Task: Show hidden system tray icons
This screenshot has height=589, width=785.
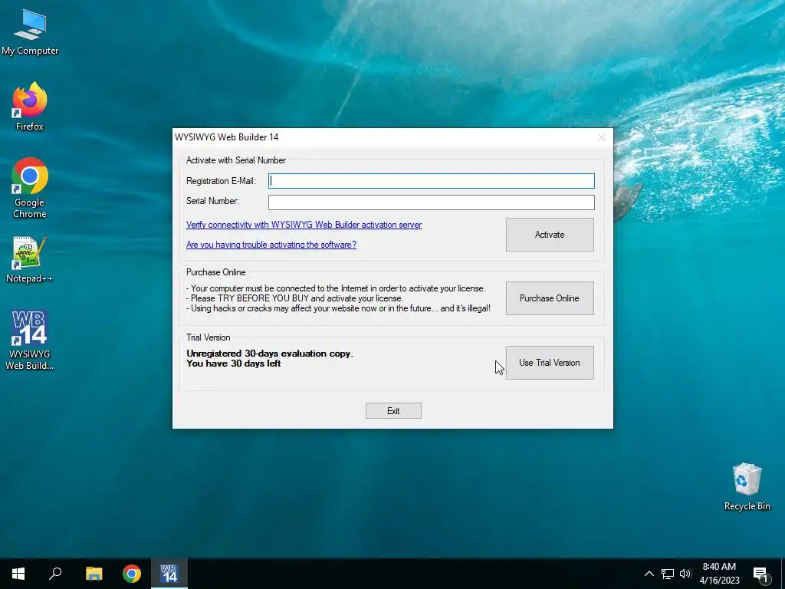Action: [649, 574]
